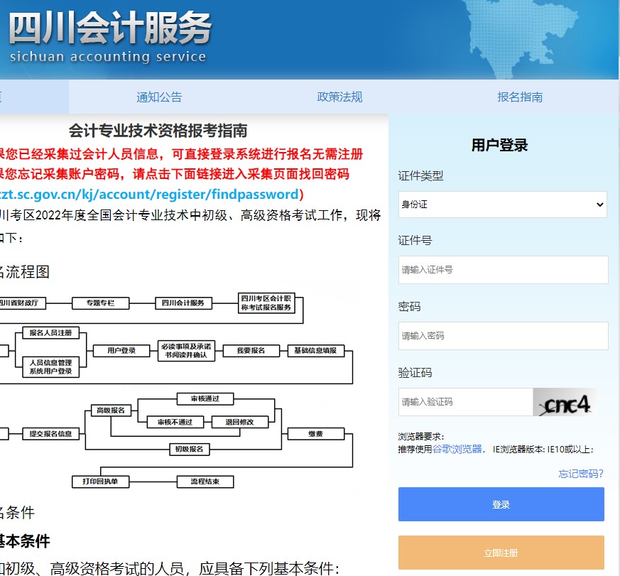Open the 忘记密码 link
Screen dimensions: 620x576
[578, 474]
